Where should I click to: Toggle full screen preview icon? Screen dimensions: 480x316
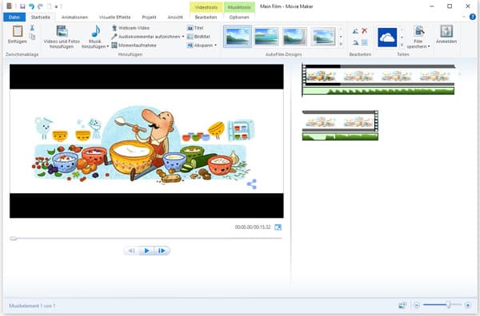click(278, 227)
